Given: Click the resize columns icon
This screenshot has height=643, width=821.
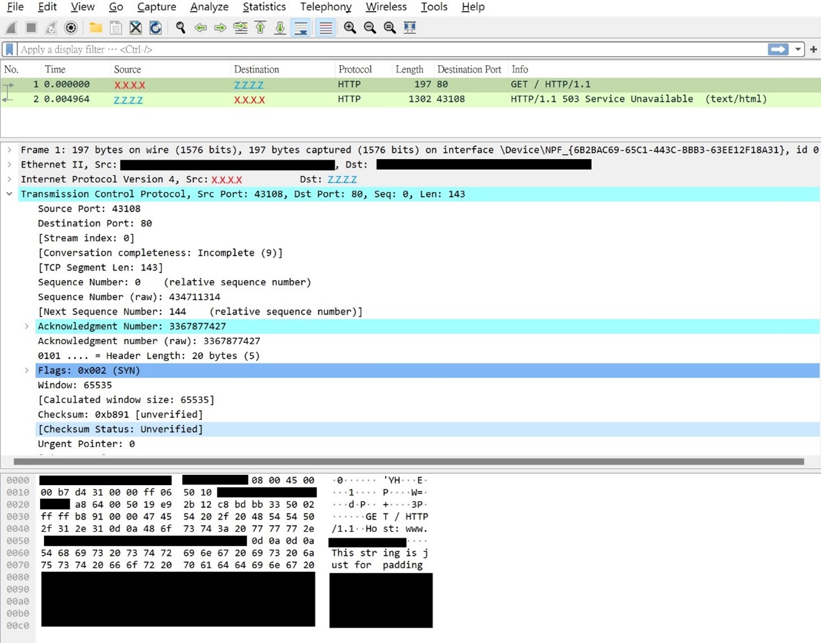Looking at the screenshot, I should tap(410, 28).
